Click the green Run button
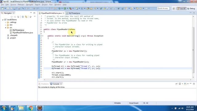 click(x=65, y=8)
